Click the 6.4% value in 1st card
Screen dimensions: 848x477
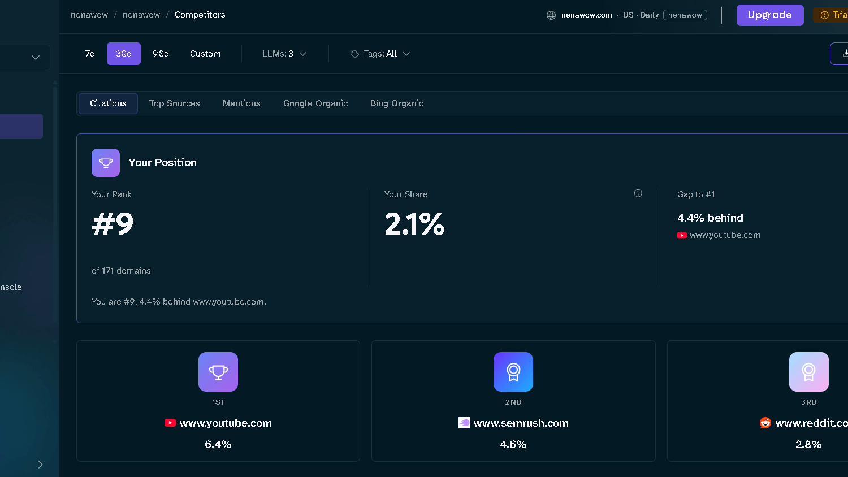[x=218, y=445]
